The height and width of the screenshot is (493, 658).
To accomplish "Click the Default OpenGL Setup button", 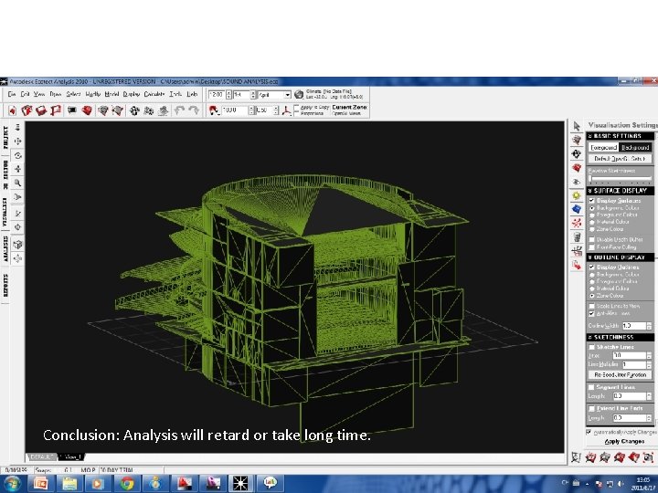I will (x=620, y=159).
